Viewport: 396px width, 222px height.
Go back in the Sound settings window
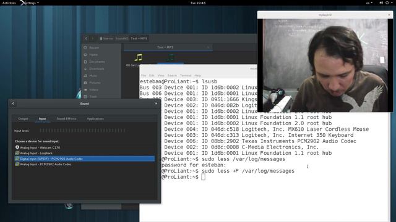(x=13, y=104)
